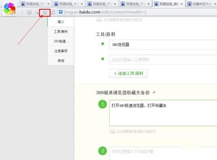Focus the address bar URL field
The width and height of the screenshot is (217, 160).
(x=137, y=12)
